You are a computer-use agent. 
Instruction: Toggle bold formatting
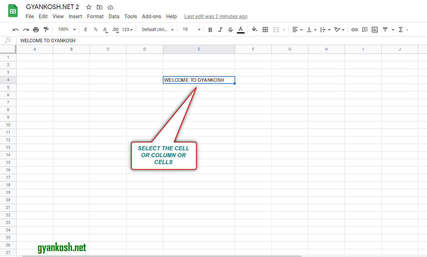[210, 30]
